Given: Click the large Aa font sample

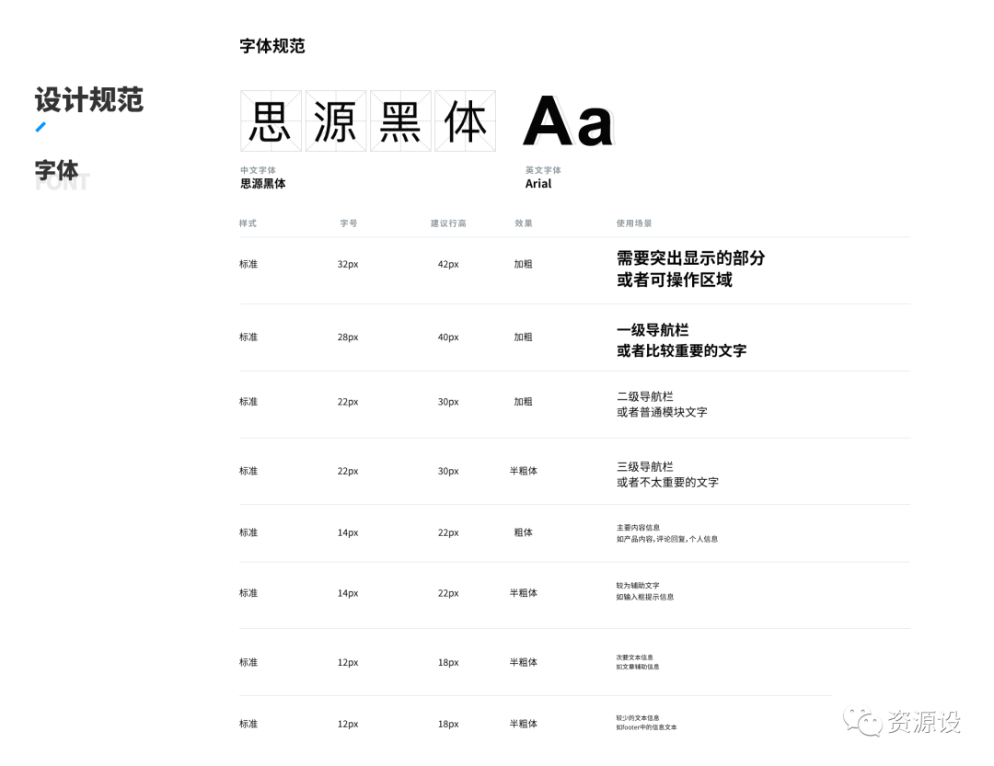Looking at the screenshot, I should [568, 122].
